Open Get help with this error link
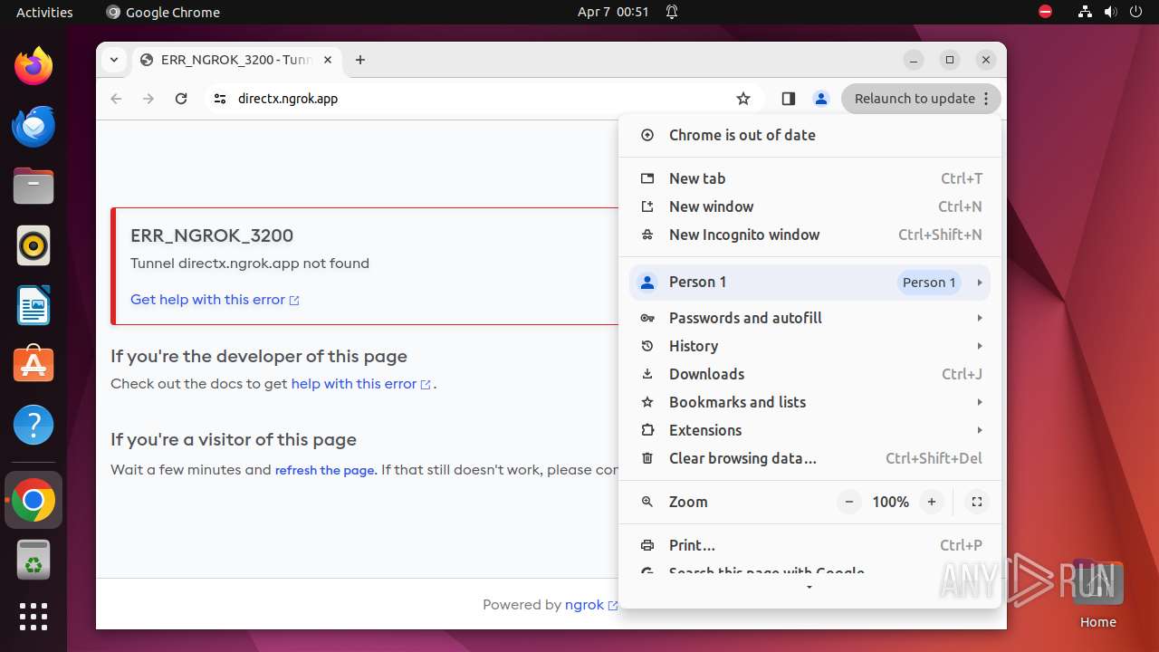 pyautogui.click(x=215, y=300)
